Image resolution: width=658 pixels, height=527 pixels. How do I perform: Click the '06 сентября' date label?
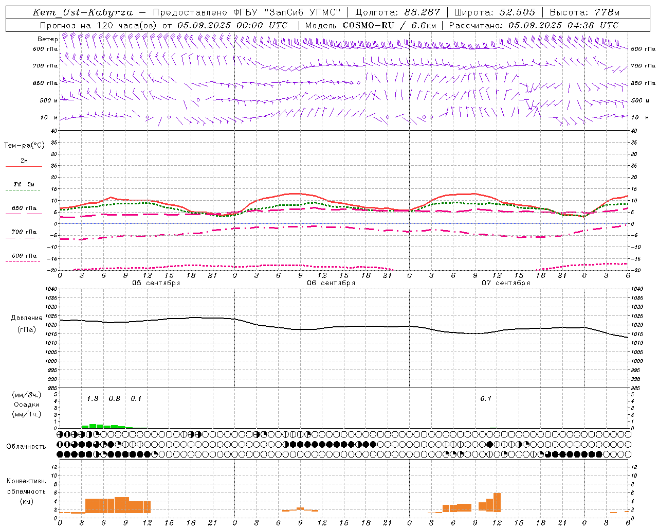coord(331,283)
